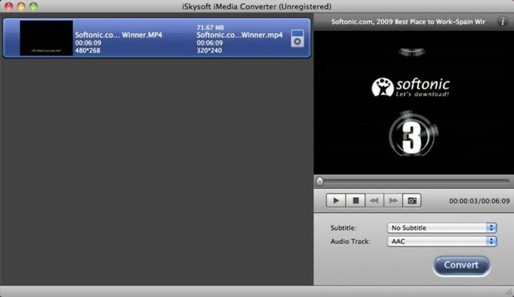Open the info panel via the i icon

tap(502, 22)
